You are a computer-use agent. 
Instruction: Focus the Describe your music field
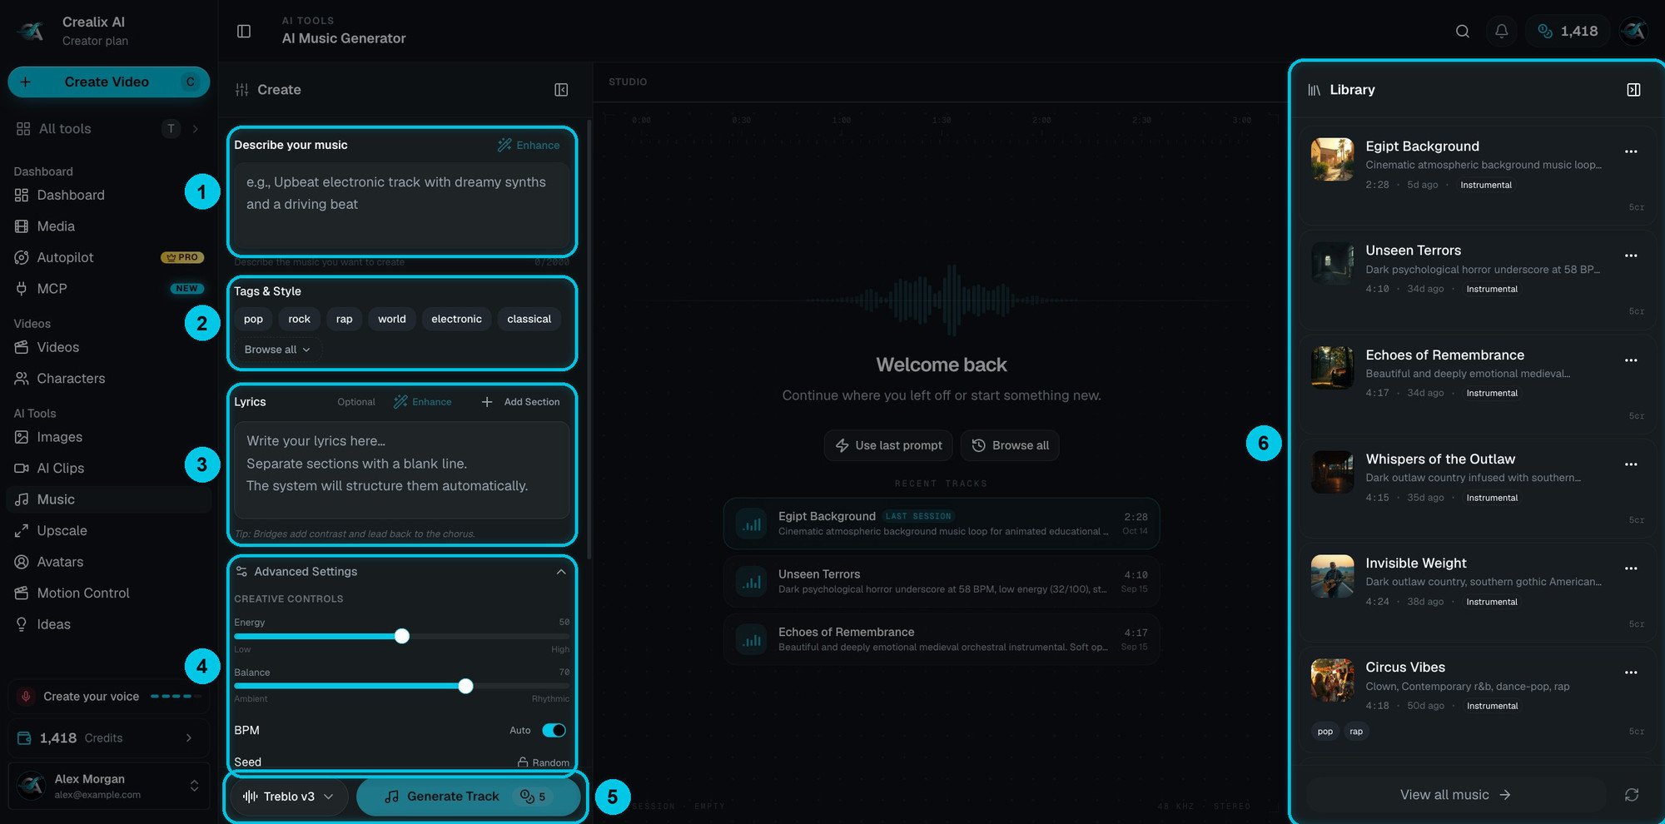[x=402, y=206]
